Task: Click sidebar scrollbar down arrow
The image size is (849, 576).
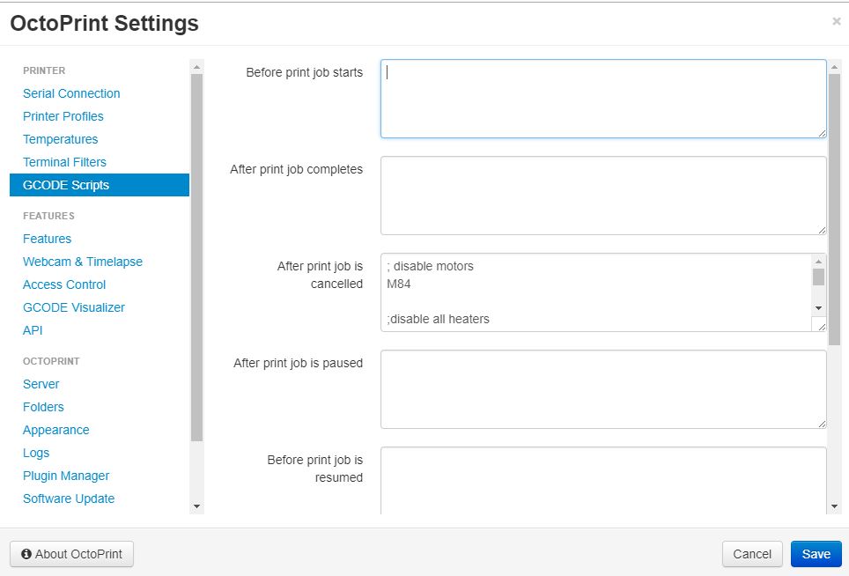Action: tap(196, 506)
